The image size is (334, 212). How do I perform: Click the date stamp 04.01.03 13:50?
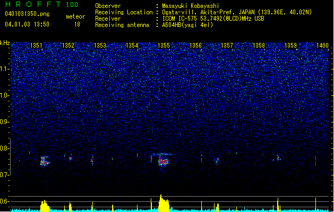[x=27, y=24]
